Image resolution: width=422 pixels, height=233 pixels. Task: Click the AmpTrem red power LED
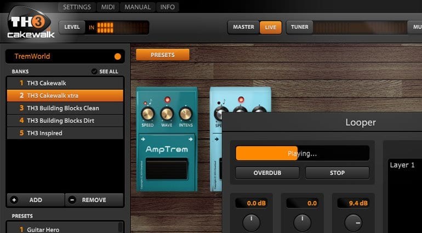coord(167,100)
